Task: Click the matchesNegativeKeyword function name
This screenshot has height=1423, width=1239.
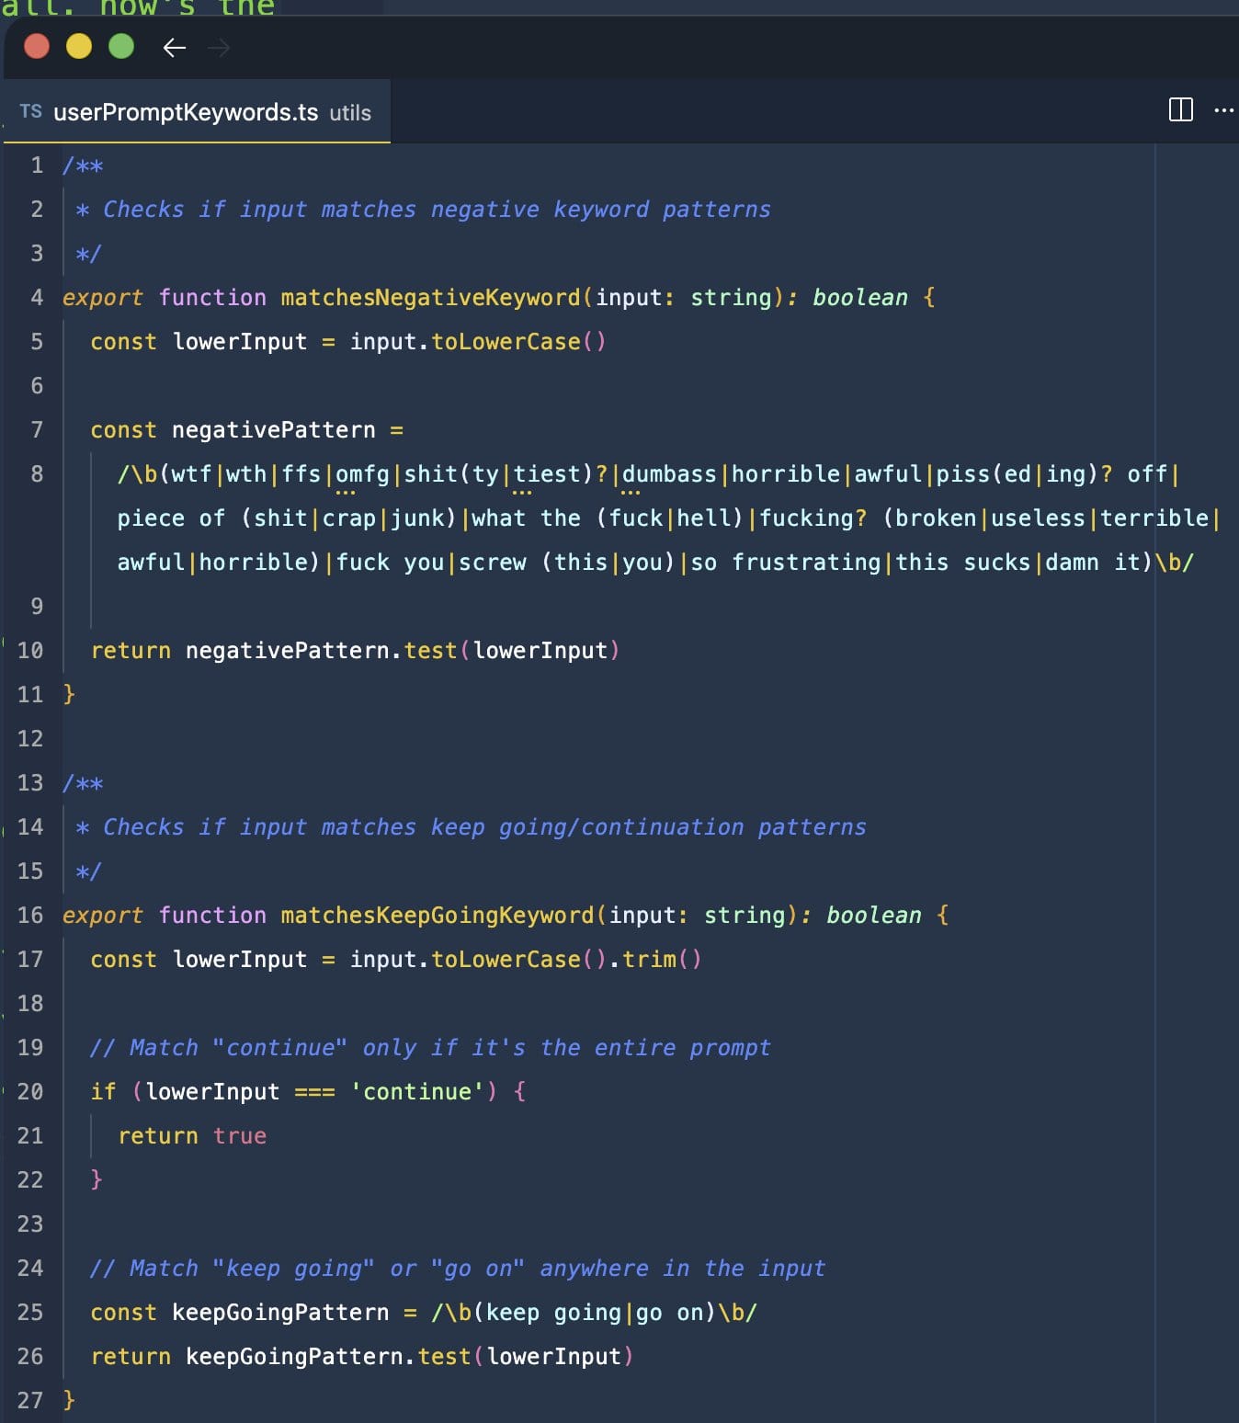Action: click(x=430, y=297)
